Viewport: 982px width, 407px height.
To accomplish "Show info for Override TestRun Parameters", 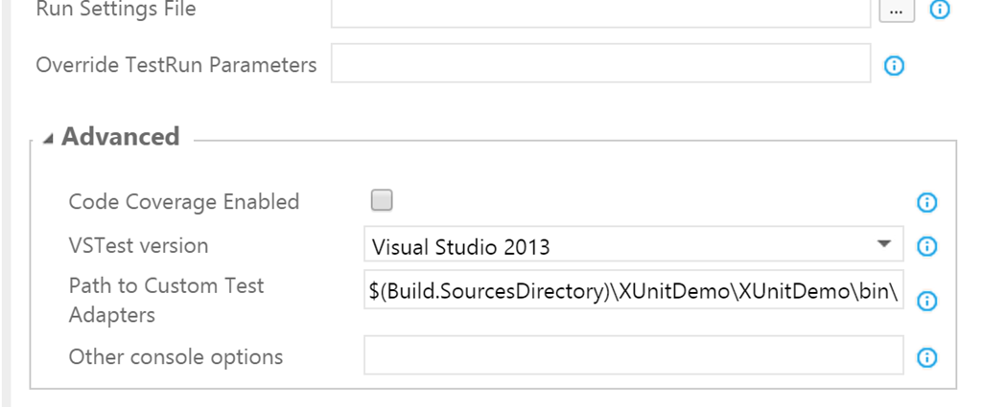I will click(894, 66).
